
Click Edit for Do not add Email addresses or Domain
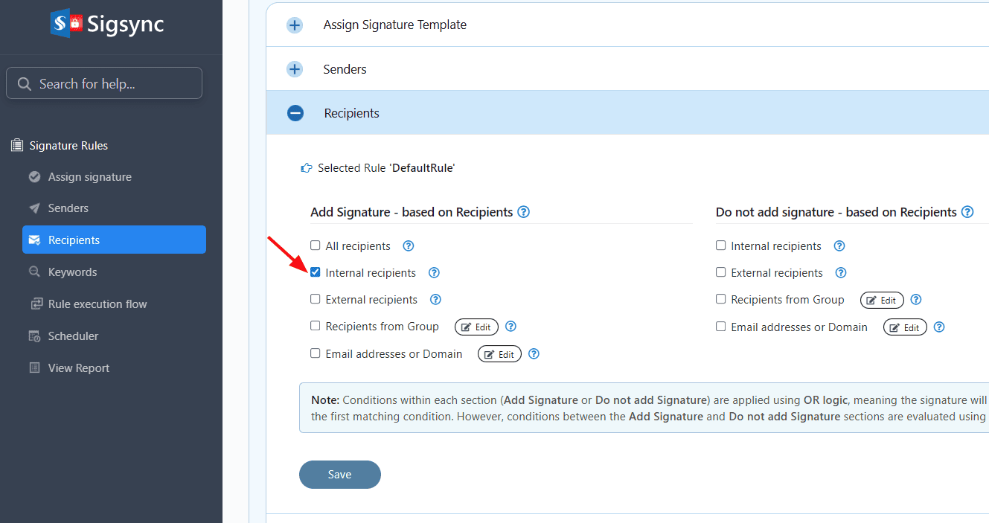[x=905, y=328]
